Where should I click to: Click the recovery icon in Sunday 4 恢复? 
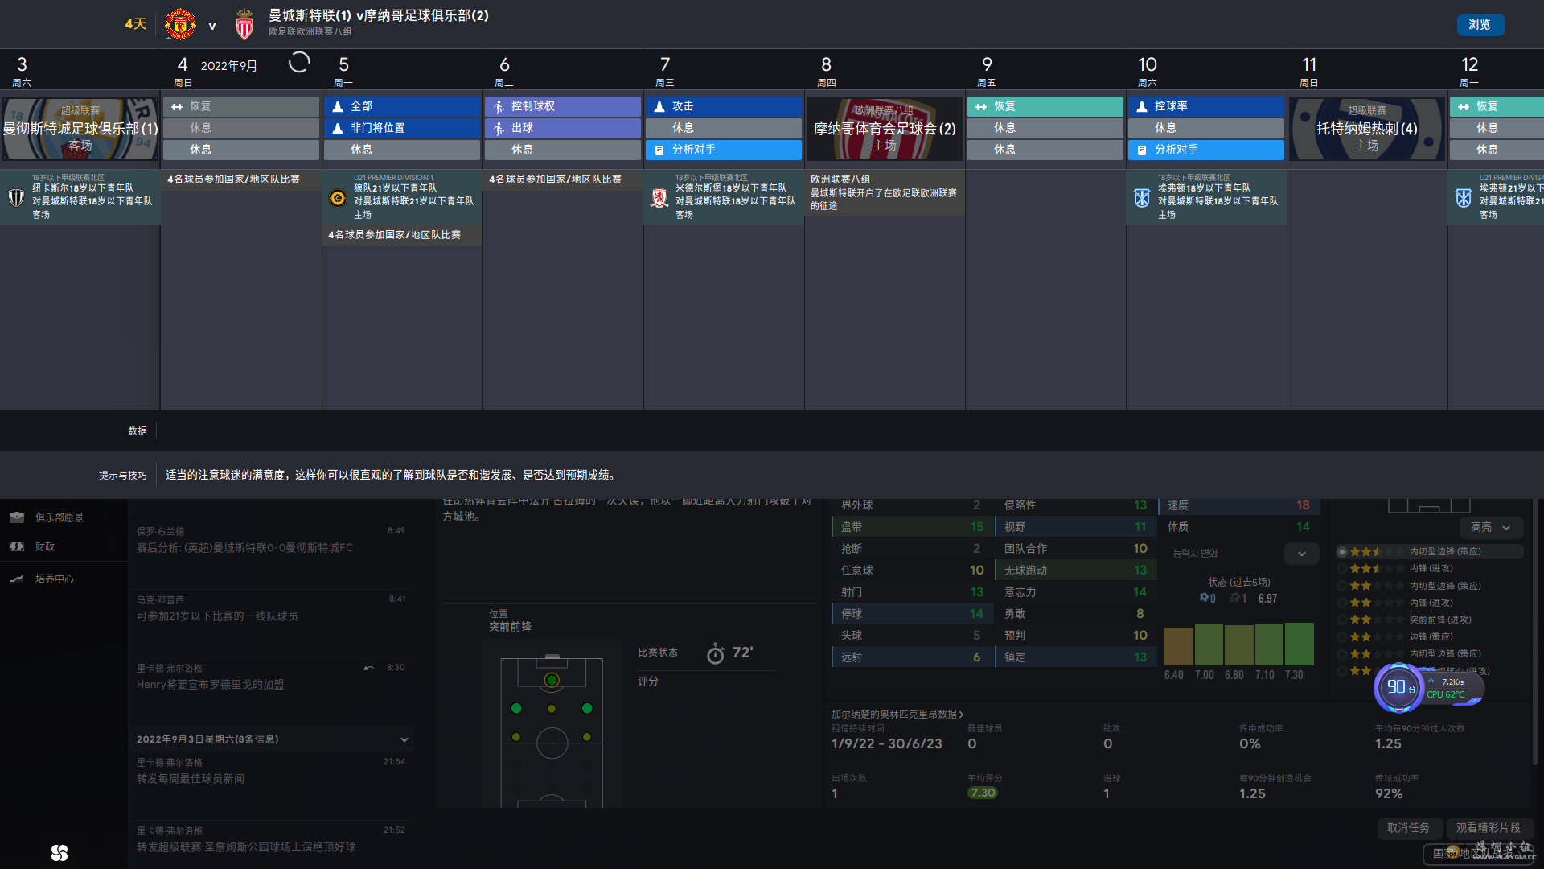(177, 106)
